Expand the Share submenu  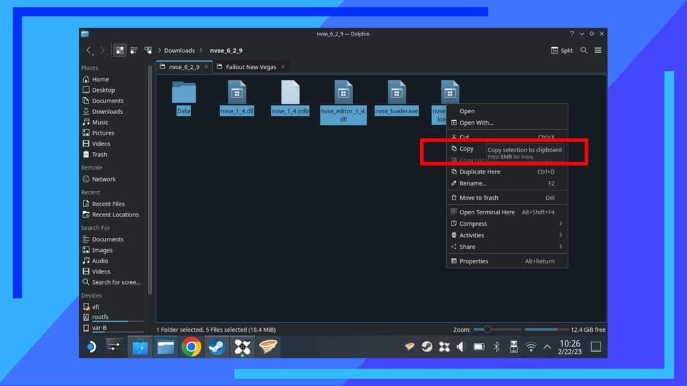tap(507, 247)
